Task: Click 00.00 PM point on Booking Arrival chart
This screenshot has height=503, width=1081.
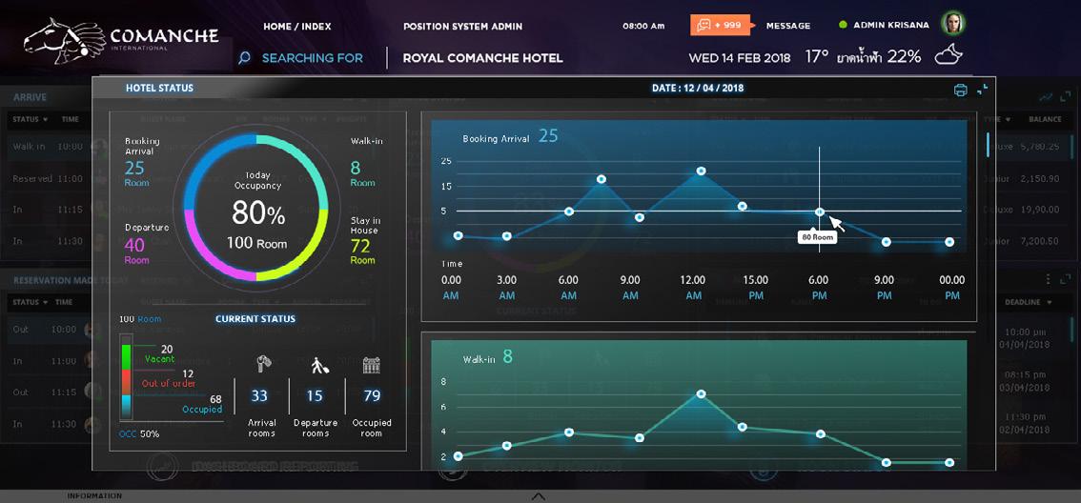Action: 949,242
